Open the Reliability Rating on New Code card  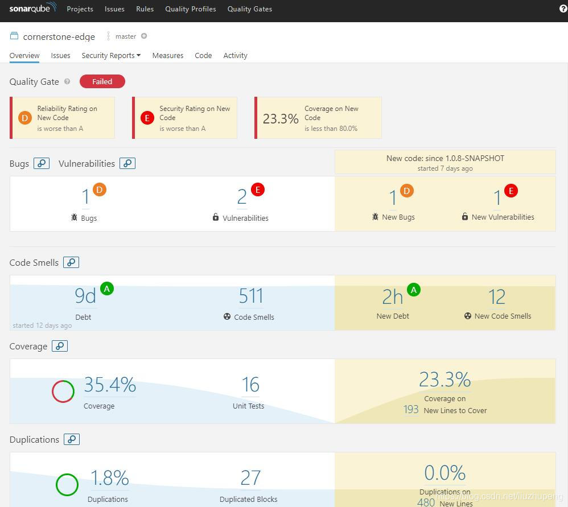coord(62,118)
